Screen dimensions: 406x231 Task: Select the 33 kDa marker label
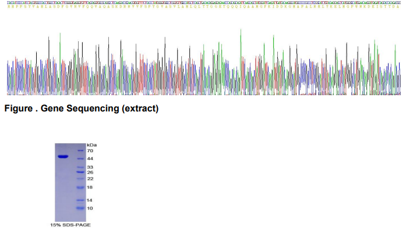(x=90, y=167)
